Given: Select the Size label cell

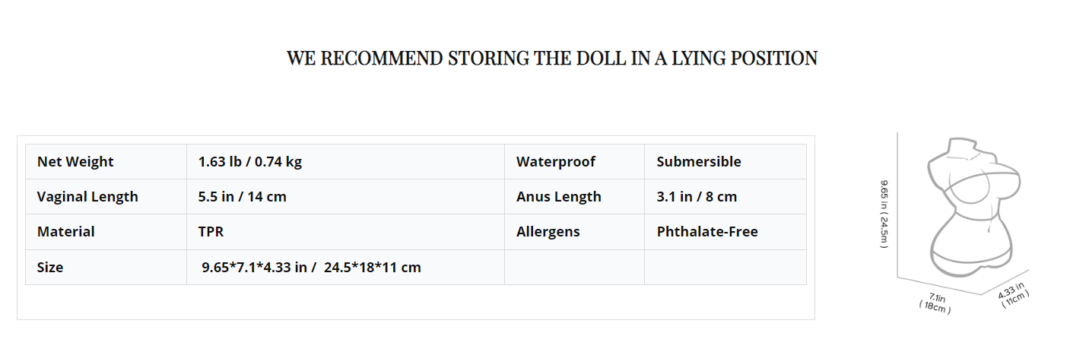Looking at the screenshot, I should [x=106, y=267].
